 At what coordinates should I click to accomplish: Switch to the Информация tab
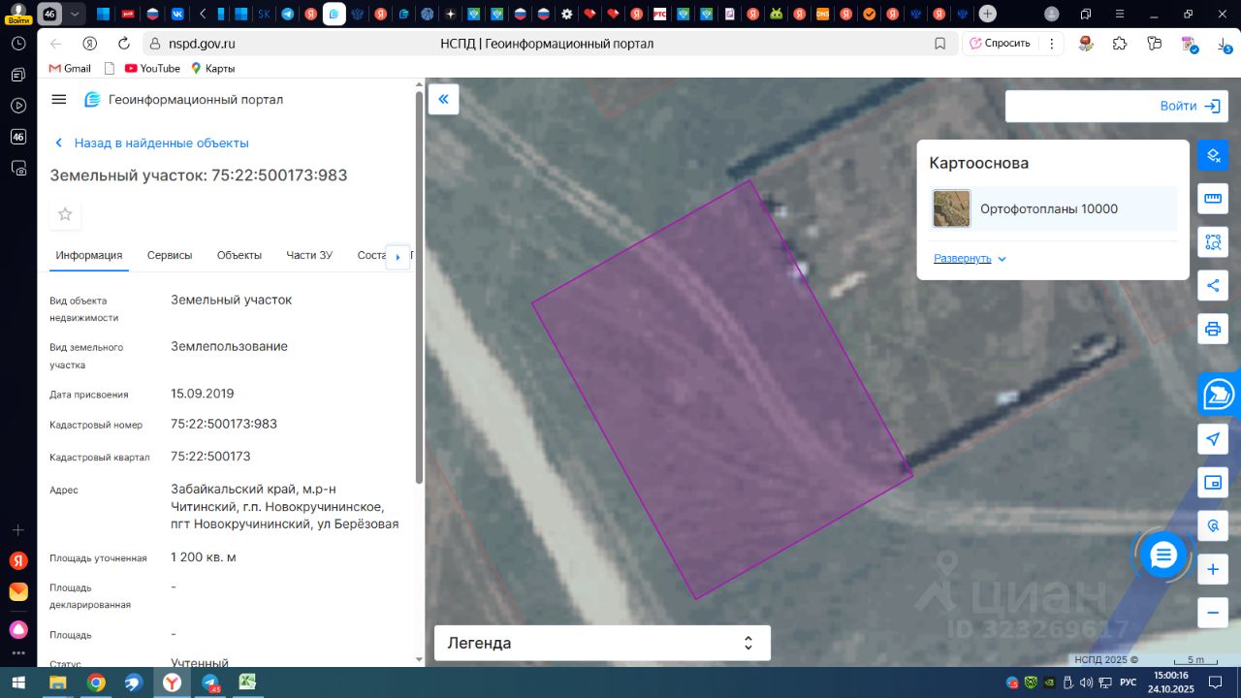tap(89, 256)
